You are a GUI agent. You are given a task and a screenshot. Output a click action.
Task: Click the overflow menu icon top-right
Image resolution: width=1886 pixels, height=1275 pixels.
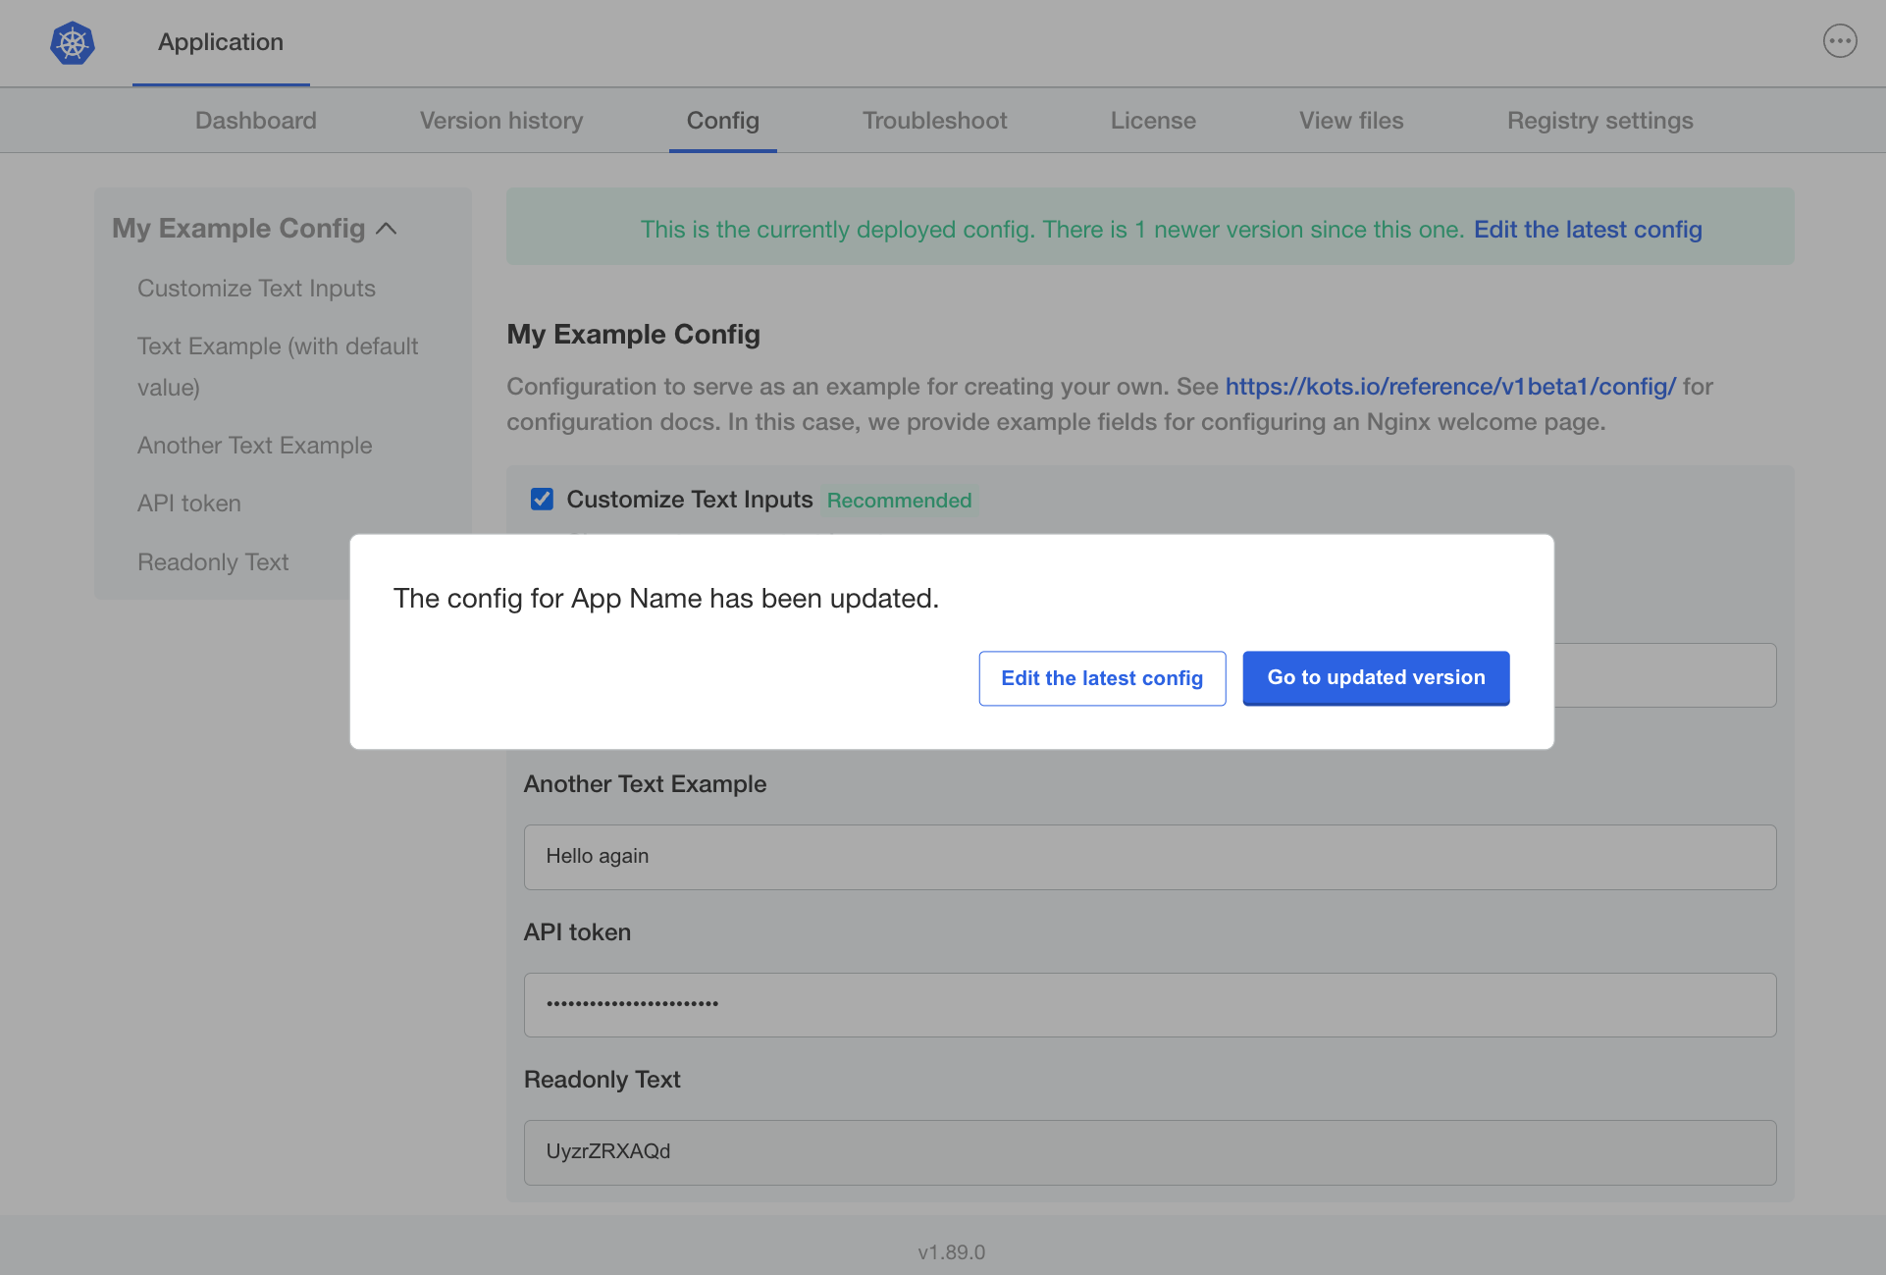1841,40
